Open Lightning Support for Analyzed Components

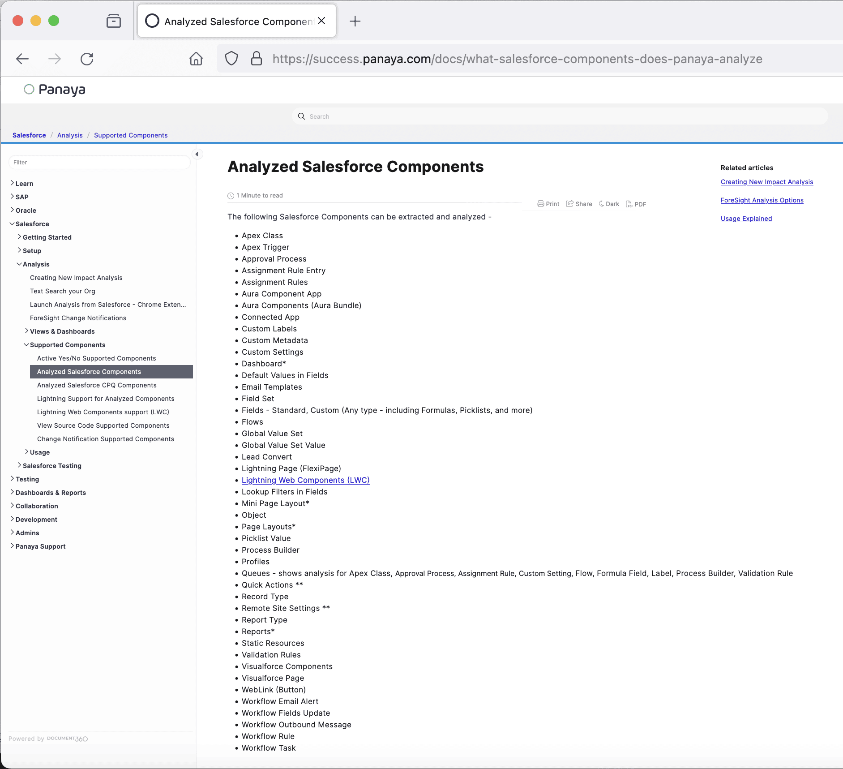(106, 399)
